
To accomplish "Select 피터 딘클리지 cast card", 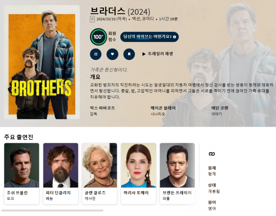I will (x=61, y=173).
